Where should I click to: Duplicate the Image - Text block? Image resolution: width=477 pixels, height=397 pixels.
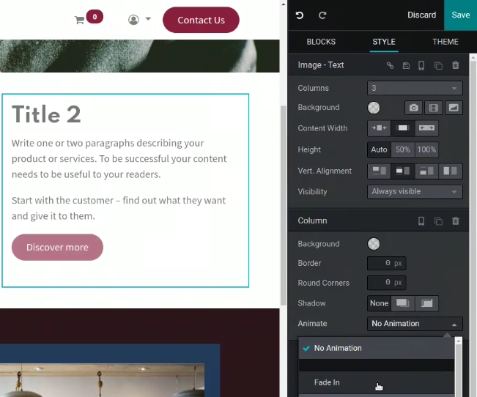click(438, 65)
